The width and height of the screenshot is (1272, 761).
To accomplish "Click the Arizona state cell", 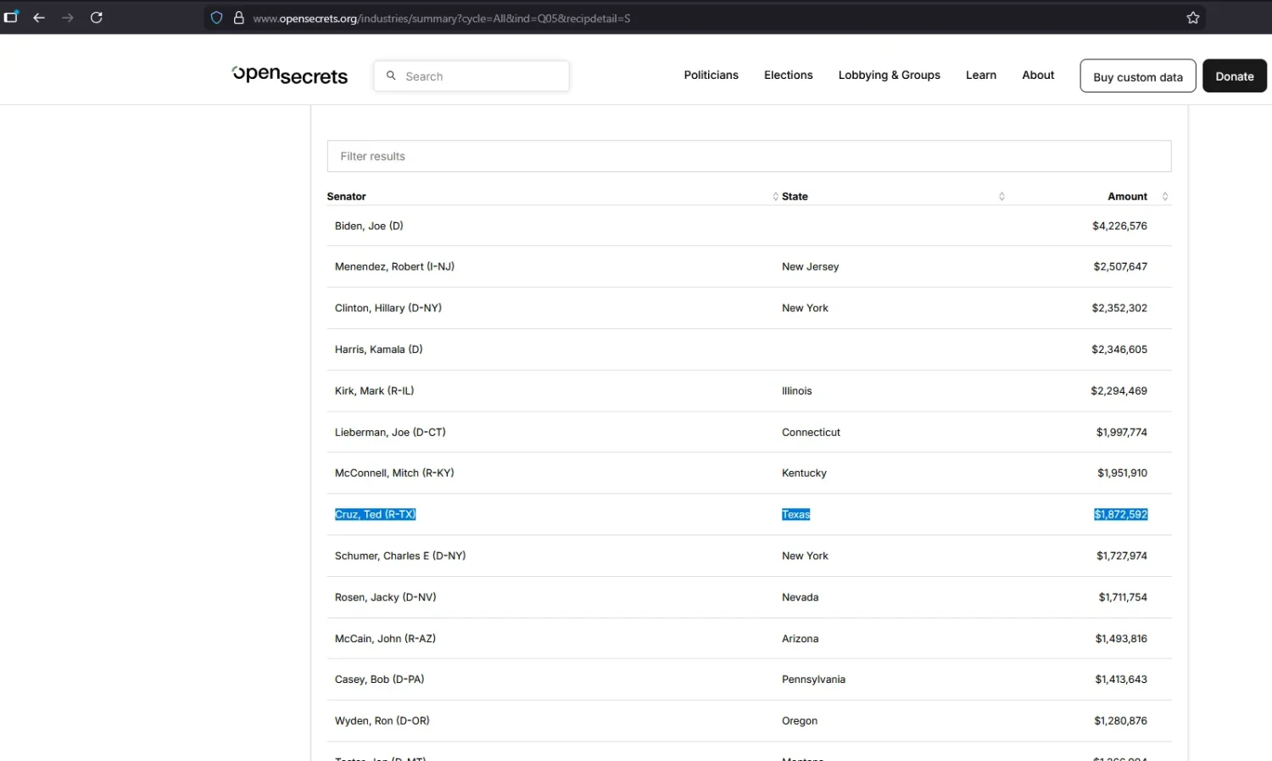I will (800, 639).
